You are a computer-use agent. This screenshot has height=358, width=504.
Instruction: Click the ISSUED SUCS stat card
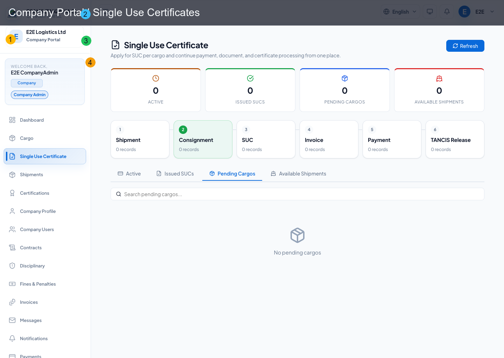click(250, 90)
